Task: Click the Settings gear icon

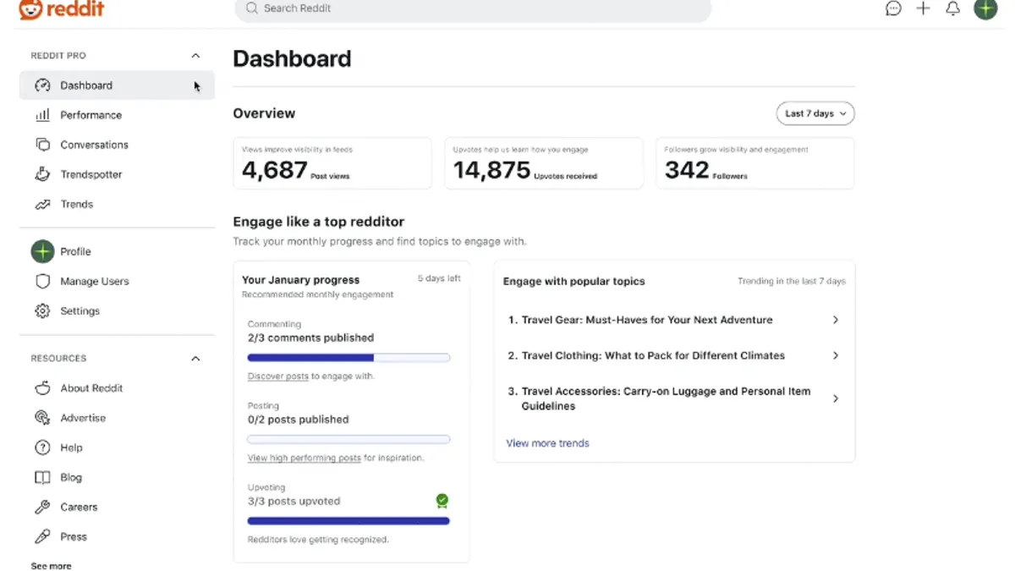Action: coord(42,310)
